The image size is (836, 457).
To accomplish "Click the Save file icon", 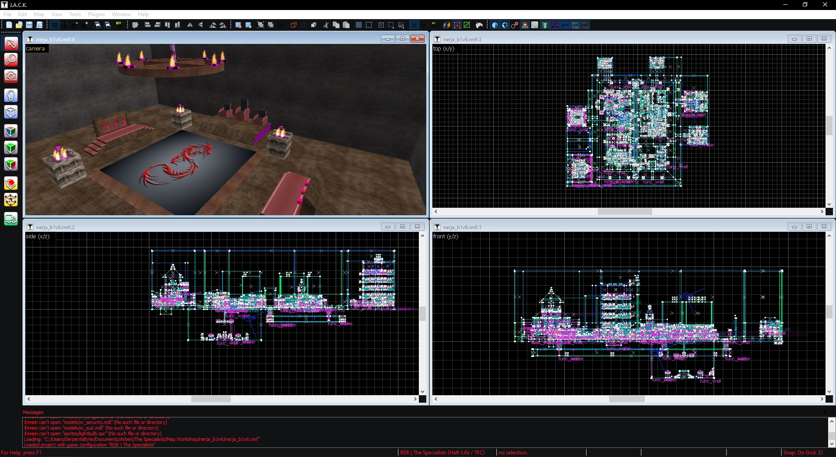I will click(29, 25).
